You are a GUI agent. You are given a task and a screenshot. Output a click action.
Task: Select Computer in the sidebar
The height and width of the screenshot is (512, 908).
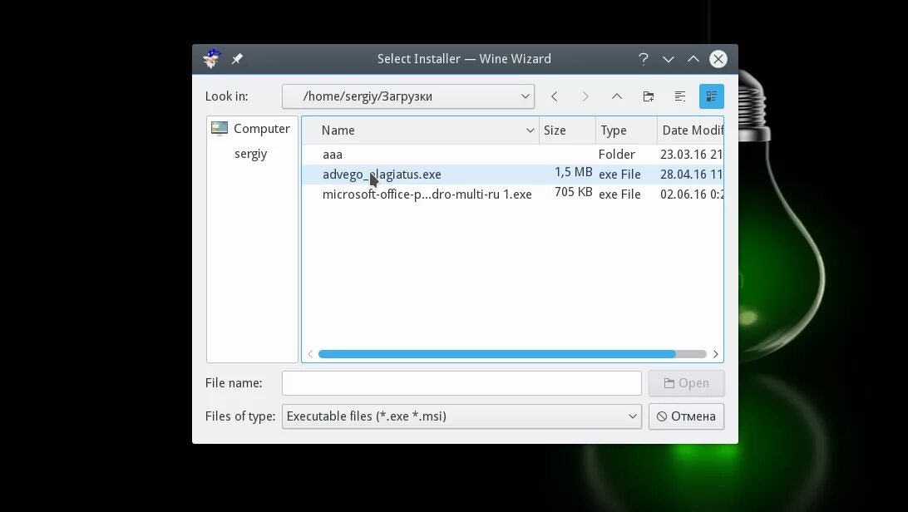coord(252,129)
